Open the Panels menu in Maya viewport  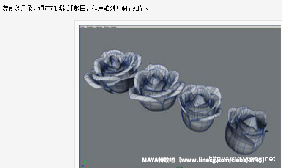tap(113, 27)
